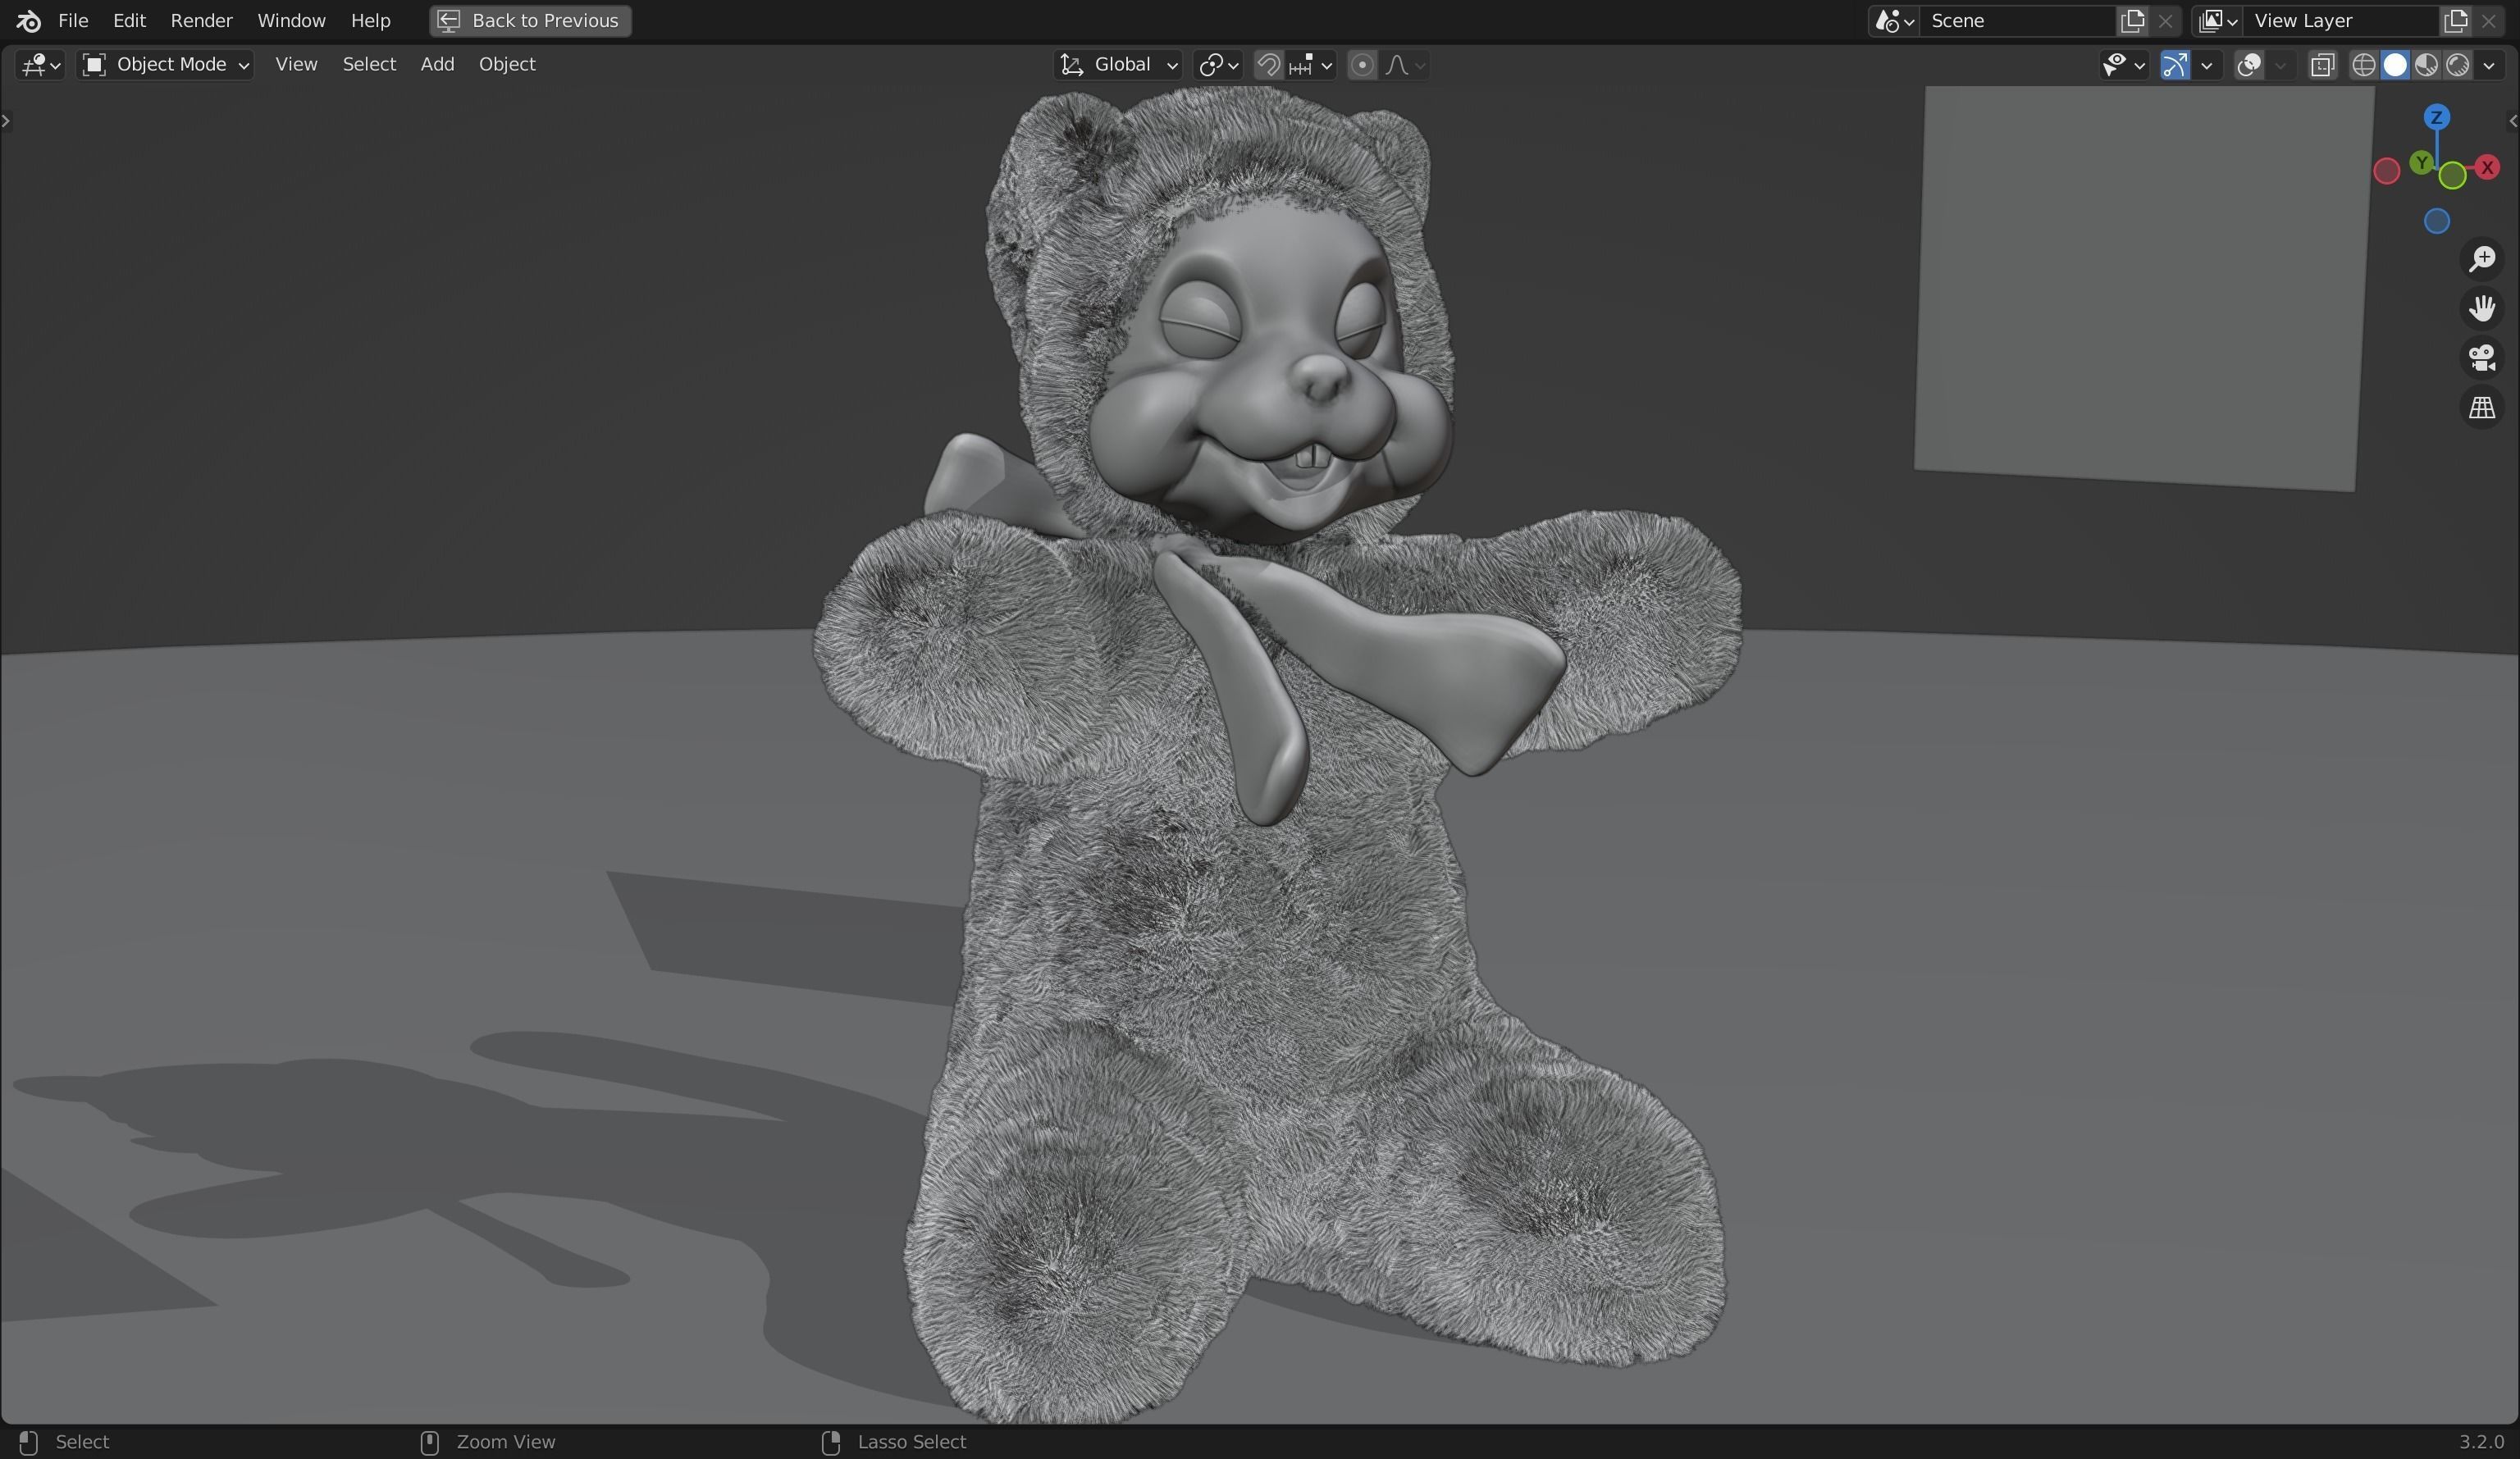
Task: Open the Object Mode dropdown
Action: [165, 64]
